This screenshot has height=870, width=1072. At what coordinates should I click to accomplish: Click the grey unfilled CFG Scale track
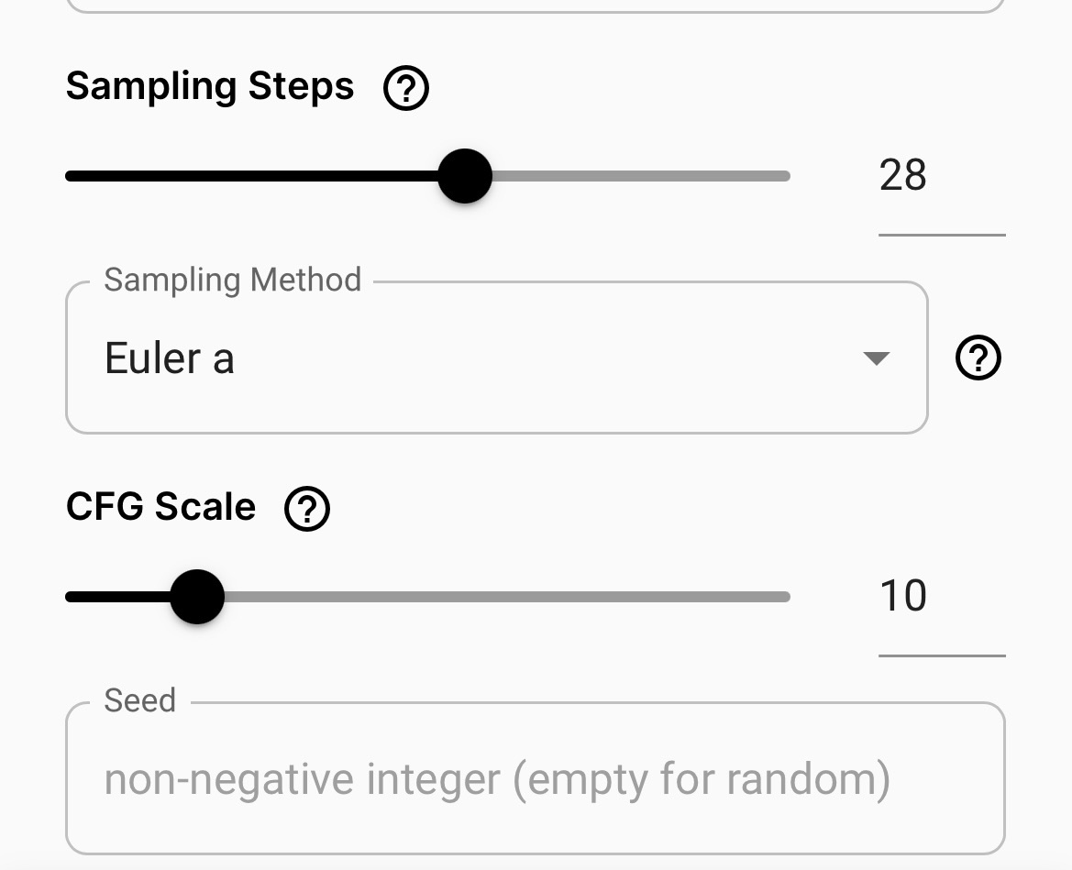tap(507, 597)
